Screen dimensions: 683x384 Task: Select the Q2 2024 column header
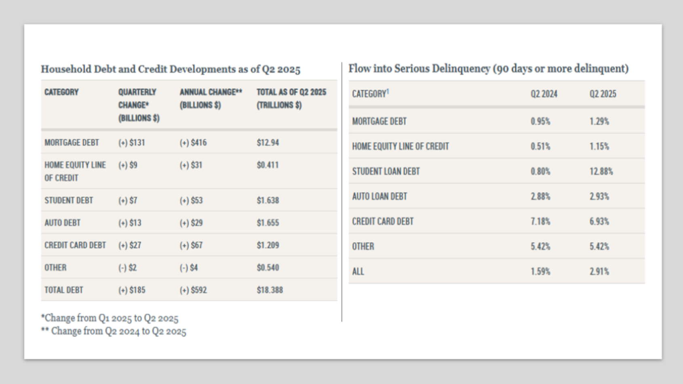[x=544, y=94]
